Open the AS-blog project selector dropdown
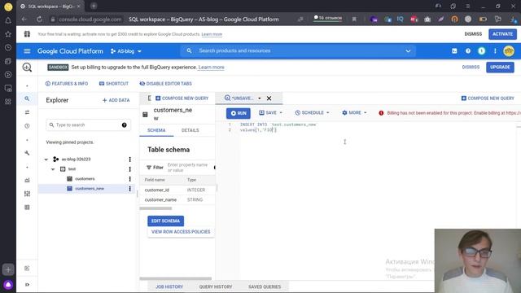This screenshot has height=293, width=521. [x=126, y=51]
